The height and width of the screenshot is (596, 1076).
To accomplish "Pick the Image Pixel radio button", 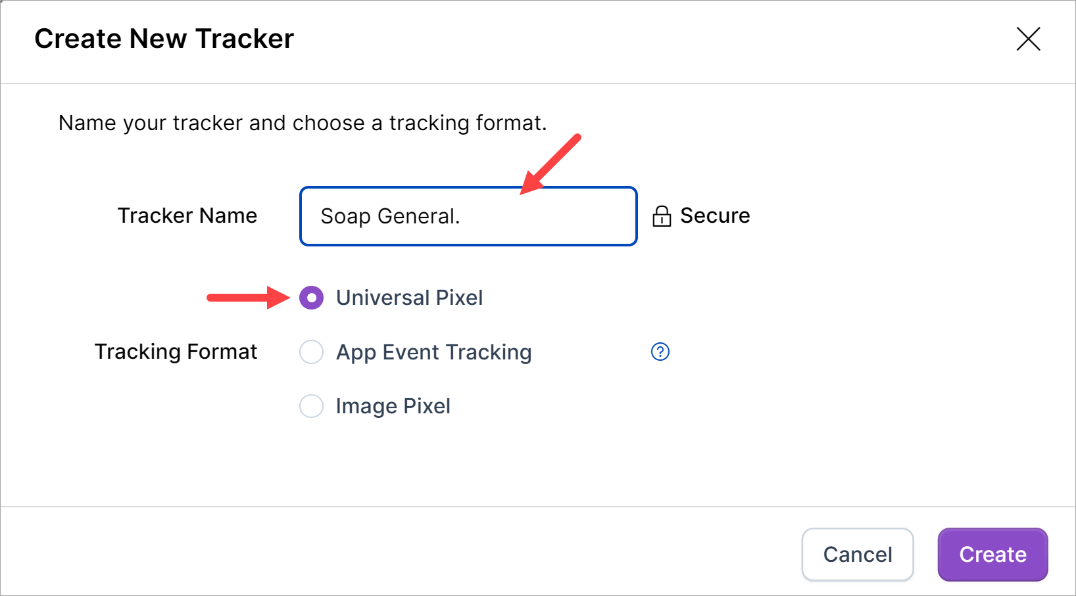I will tap(311, 406).
